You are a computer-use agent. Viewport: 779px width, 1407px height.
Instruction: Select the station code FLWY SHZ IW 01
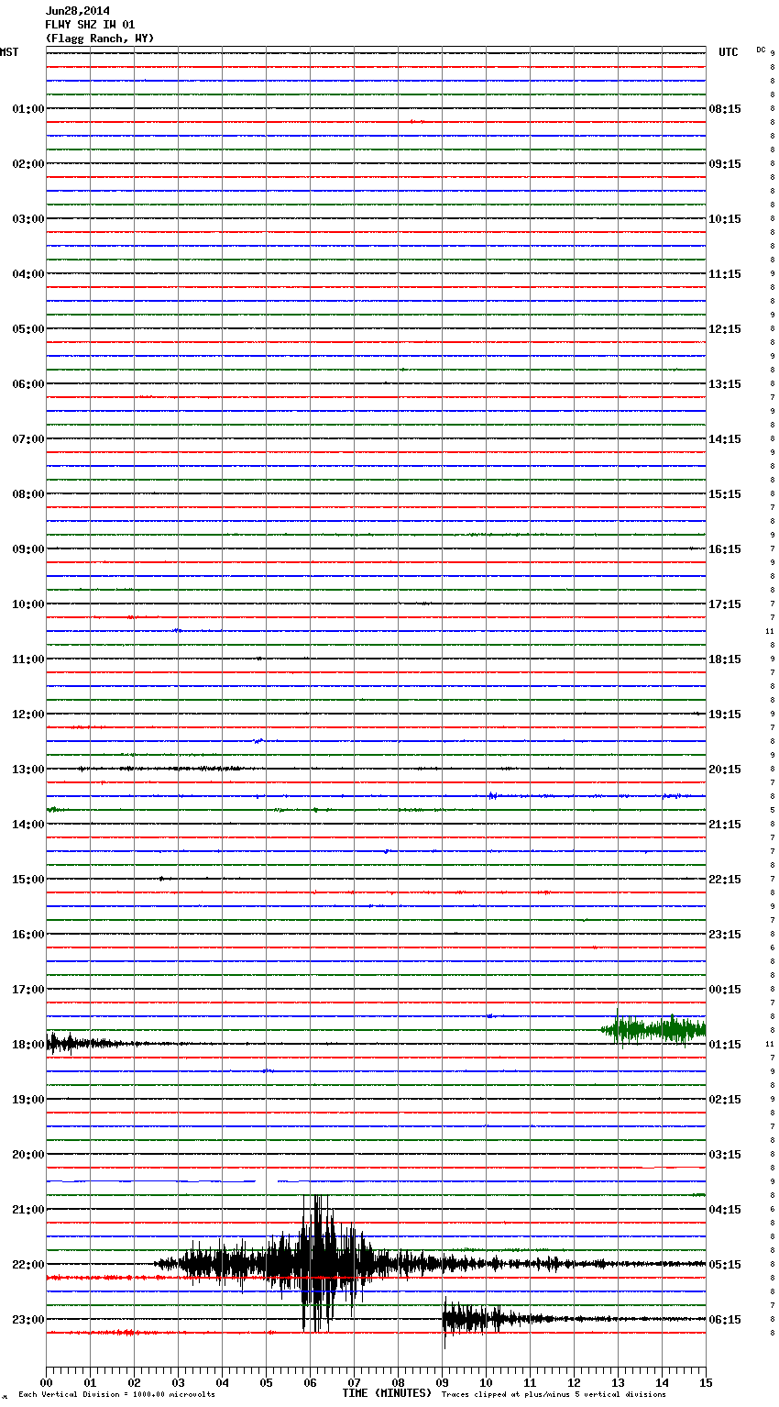(90, 25)
